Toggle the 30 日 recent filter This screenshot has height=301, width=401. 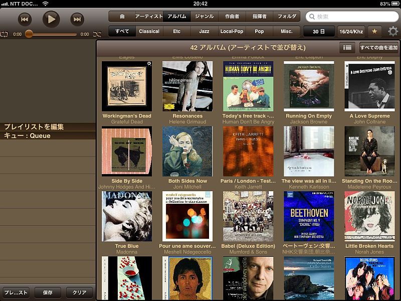point(319,32)
